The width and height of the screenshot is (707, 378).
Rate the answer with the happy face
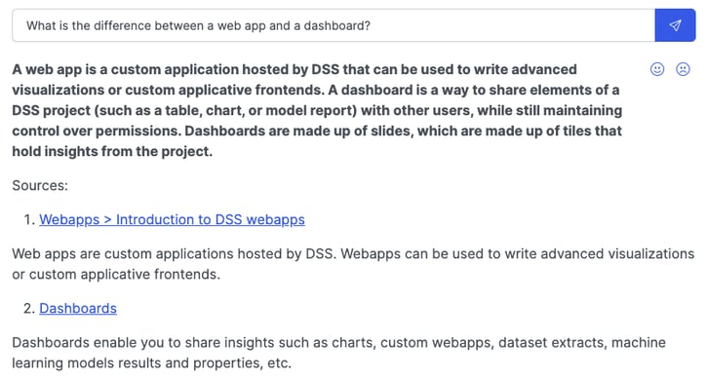[657, 69]
